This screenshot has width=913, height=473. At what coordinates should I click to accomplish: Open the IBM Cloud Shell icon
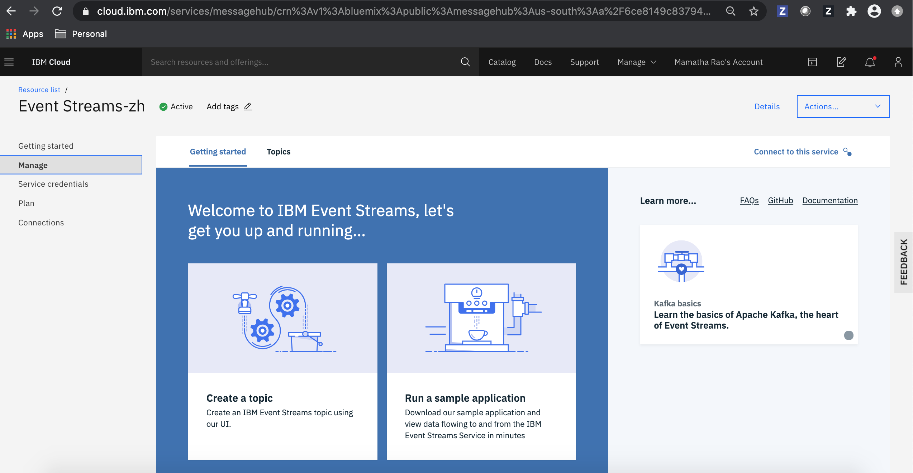(813, 62)
